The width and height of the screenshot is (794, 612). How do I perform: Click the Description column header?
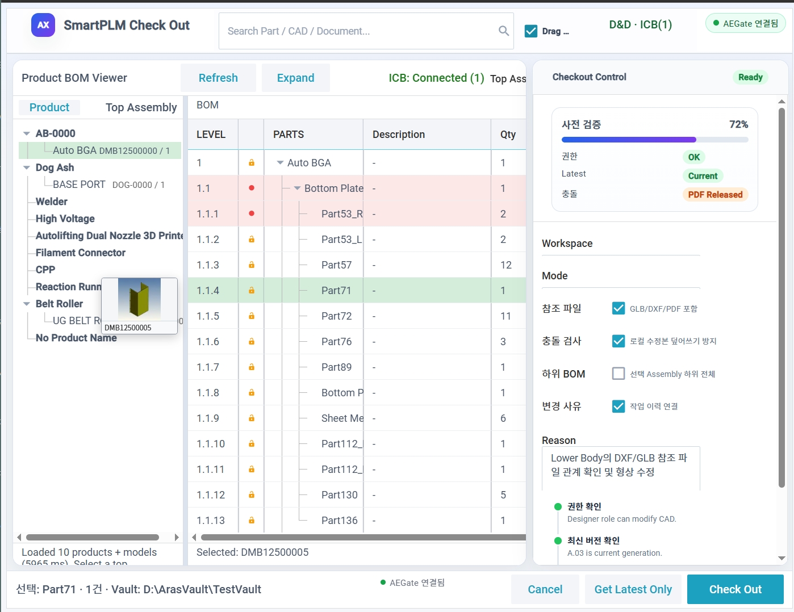pos(427,135)
